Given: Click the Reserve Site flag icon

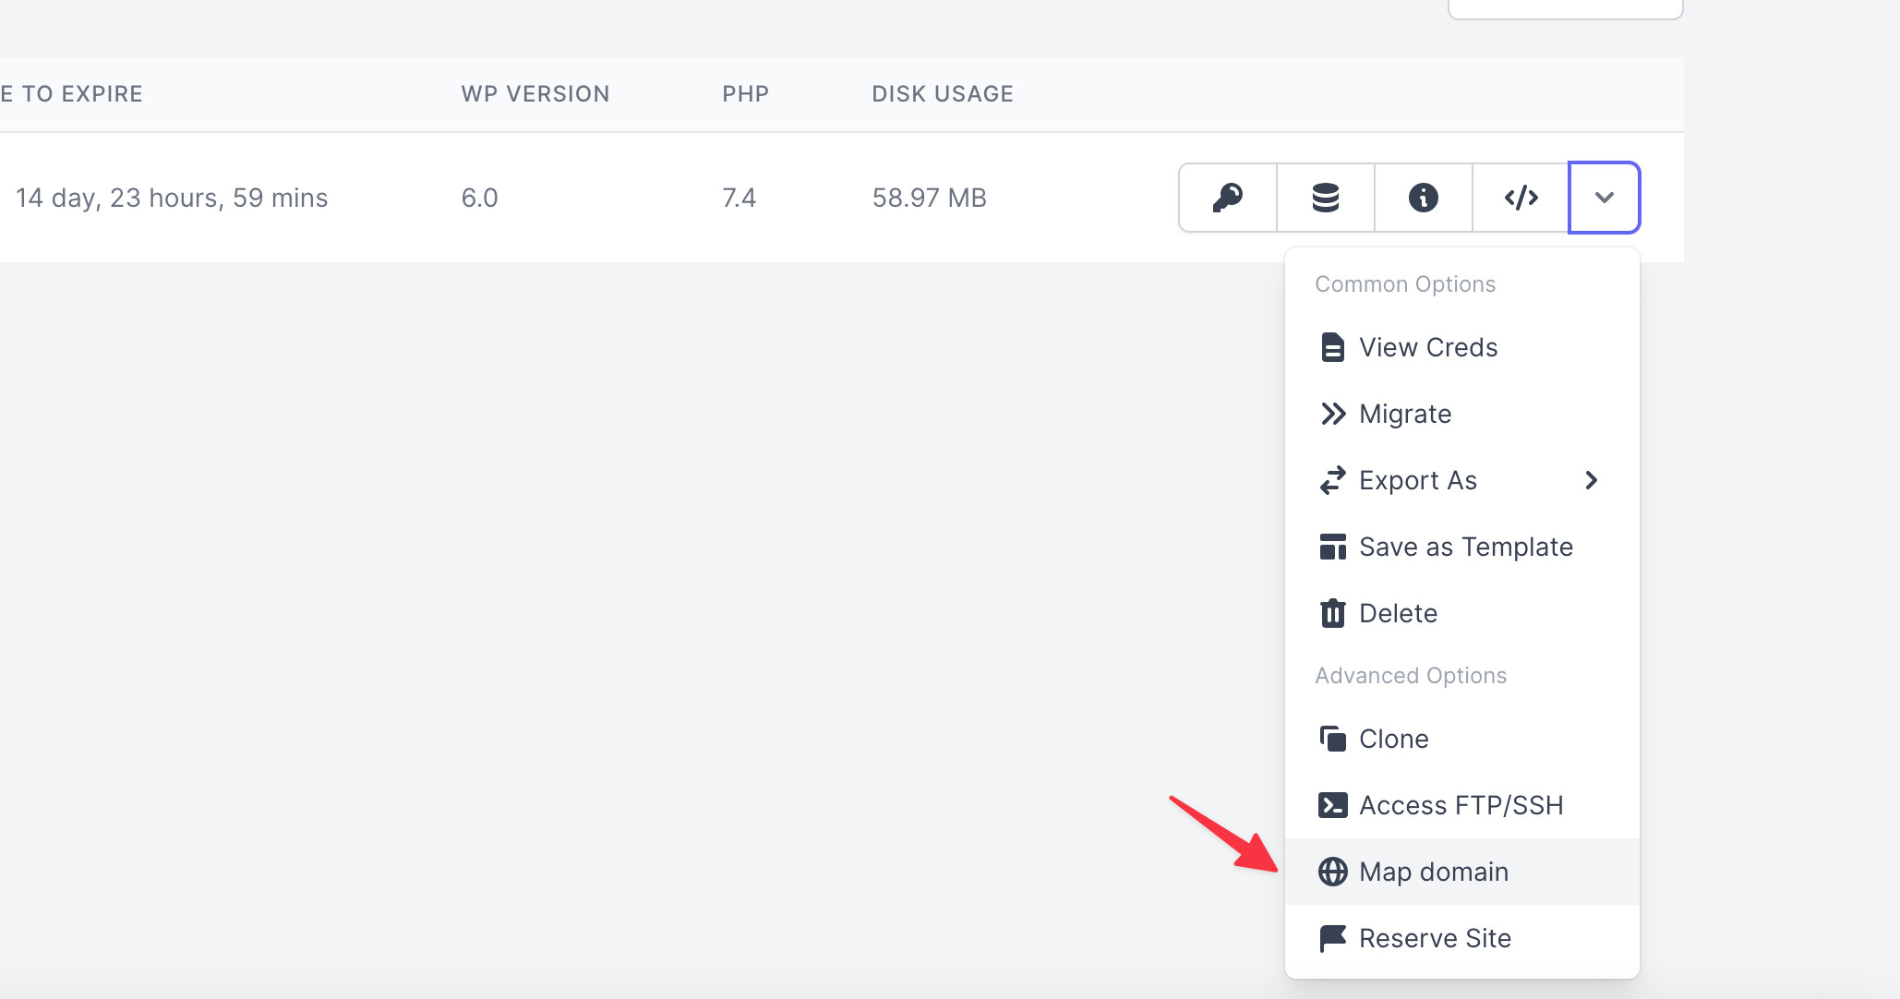Looking at the screenshot, I should [1333, 938].
